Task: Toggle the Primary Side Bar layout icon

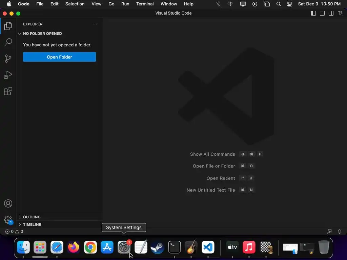Action: [313, 13]
